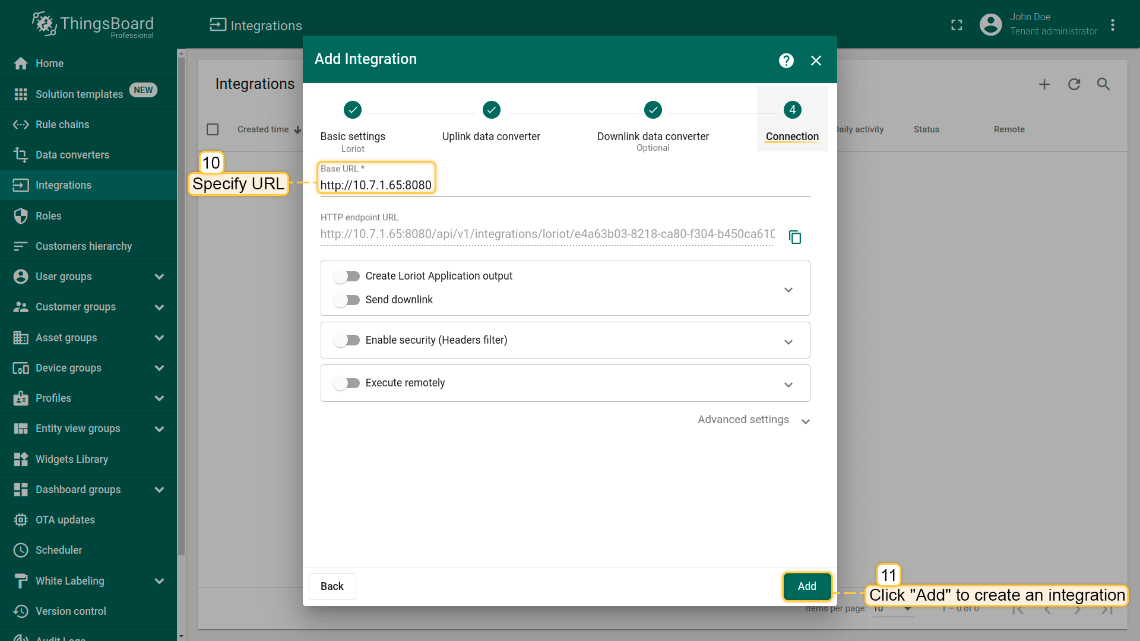Click Add to create the integration
1140x641 pixels.
point(807,586)
